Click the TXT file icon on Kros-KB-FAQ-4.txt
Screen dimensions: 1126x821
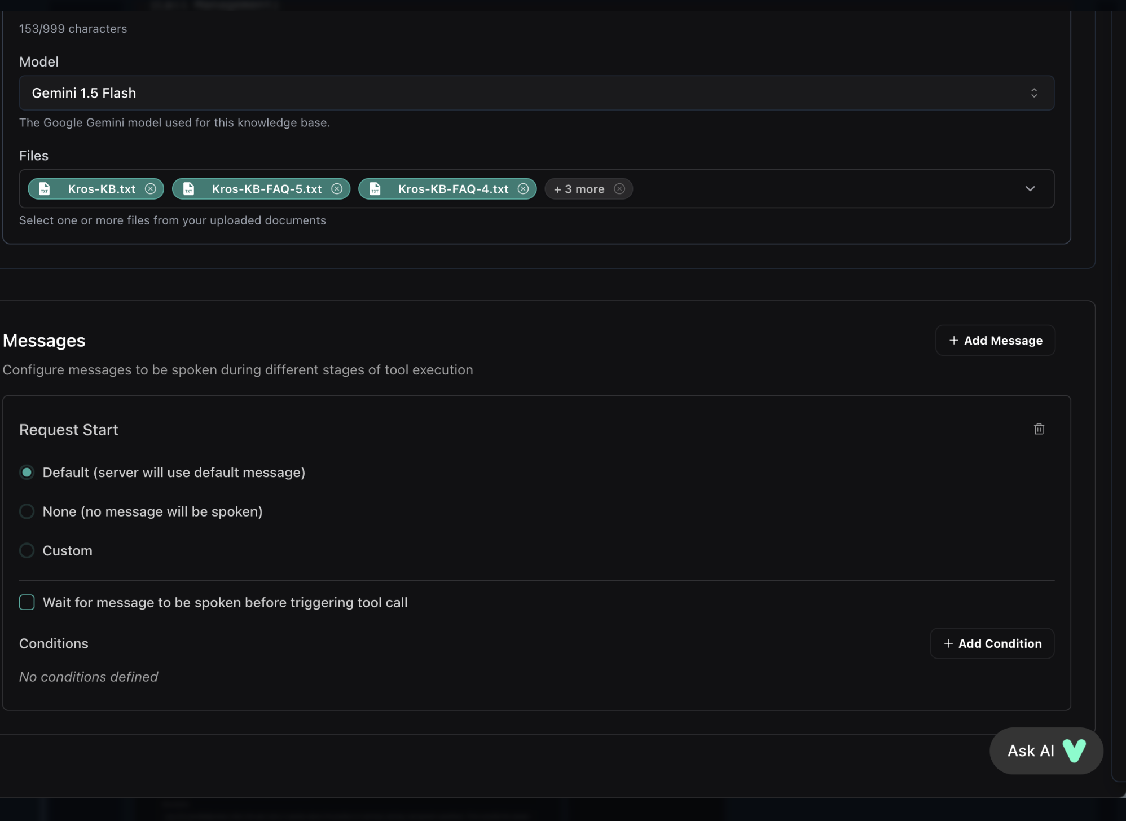pyautogui.click(x=374, y=189)
